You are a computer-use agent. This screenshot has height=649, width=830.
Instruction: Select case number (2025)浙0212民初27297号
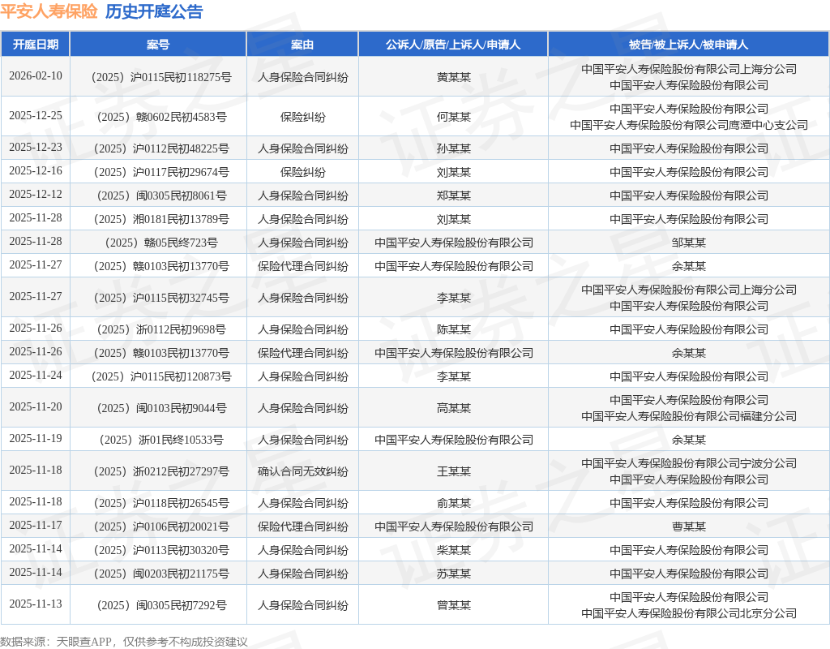(161, 471)
